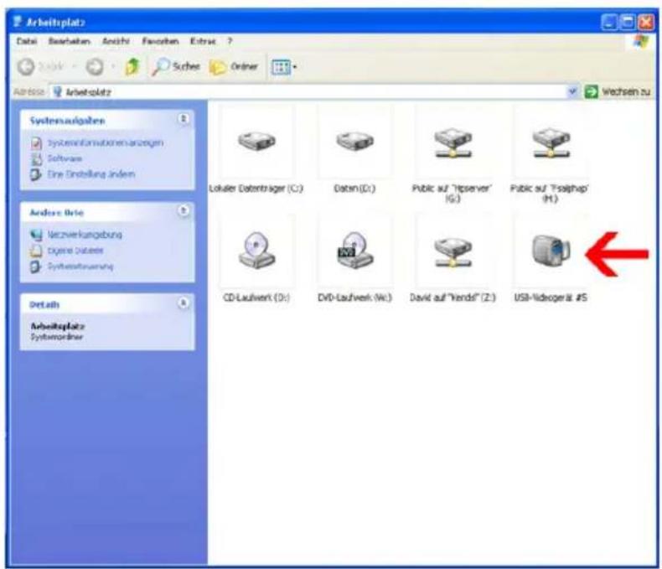
Task: Open the Extras menu
Action: tap(203, 41)
